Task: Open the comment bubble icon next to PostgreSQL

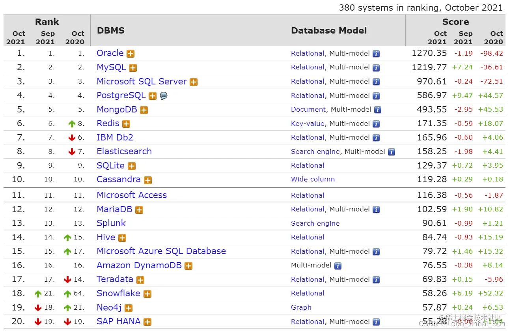Action: coord(164,96)
